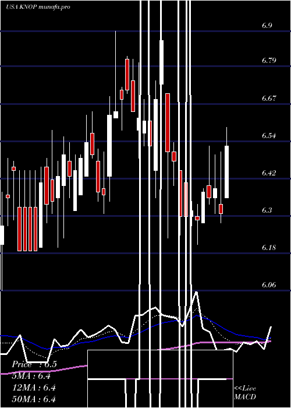Click the 6.18 price axis label
The height and width of the screenshot is (408, 291).
(269, 248)
